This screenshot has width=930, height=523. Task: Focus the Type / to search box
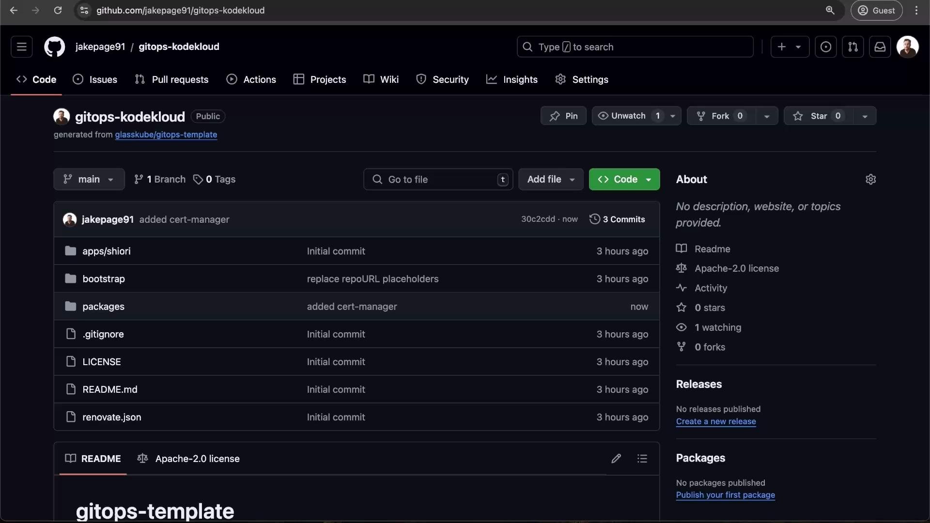tap(635, 47)
